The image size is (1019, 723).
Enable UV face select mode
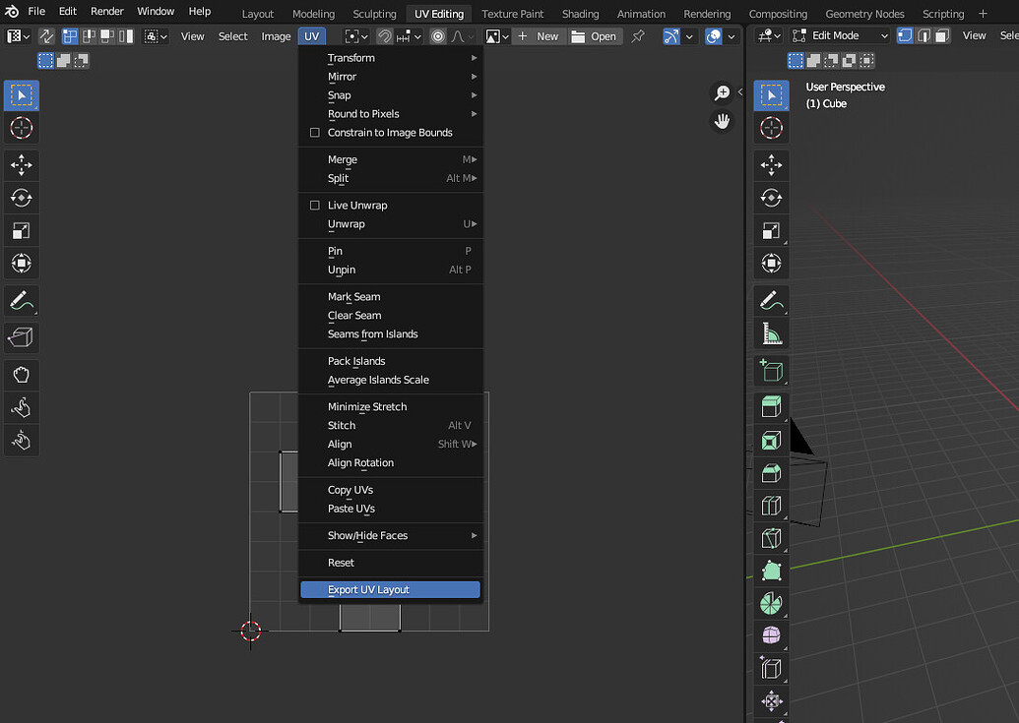pyautogui.click(x=107, y=36)
